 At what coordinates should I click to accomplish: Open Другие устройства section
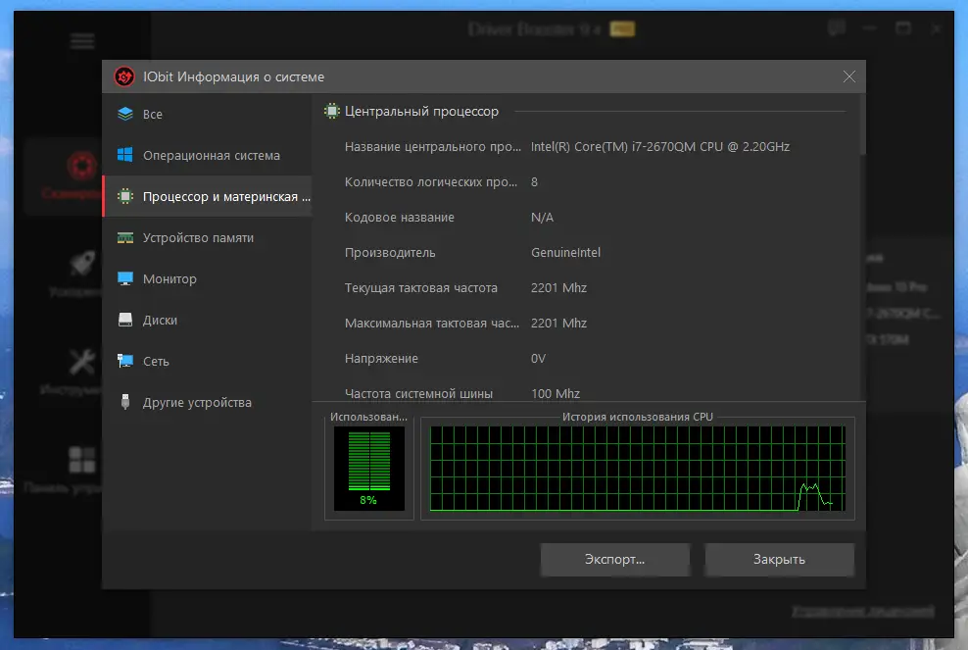click(207, 402)
